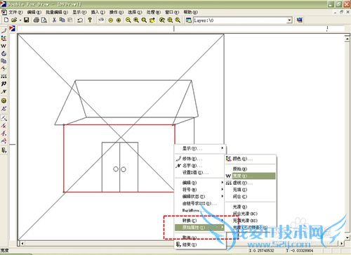Open the Layer:\0 combo box dropdown
The width and height of the screenshot is (351, 255).
point(289,20)
